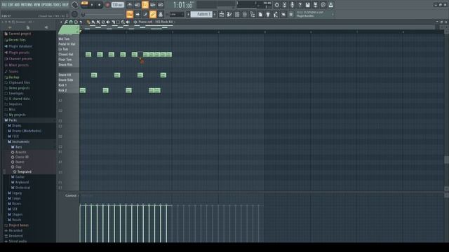449x252 pixels.
Task: Expand Mixer presets folder
Action: pos(16,65)
